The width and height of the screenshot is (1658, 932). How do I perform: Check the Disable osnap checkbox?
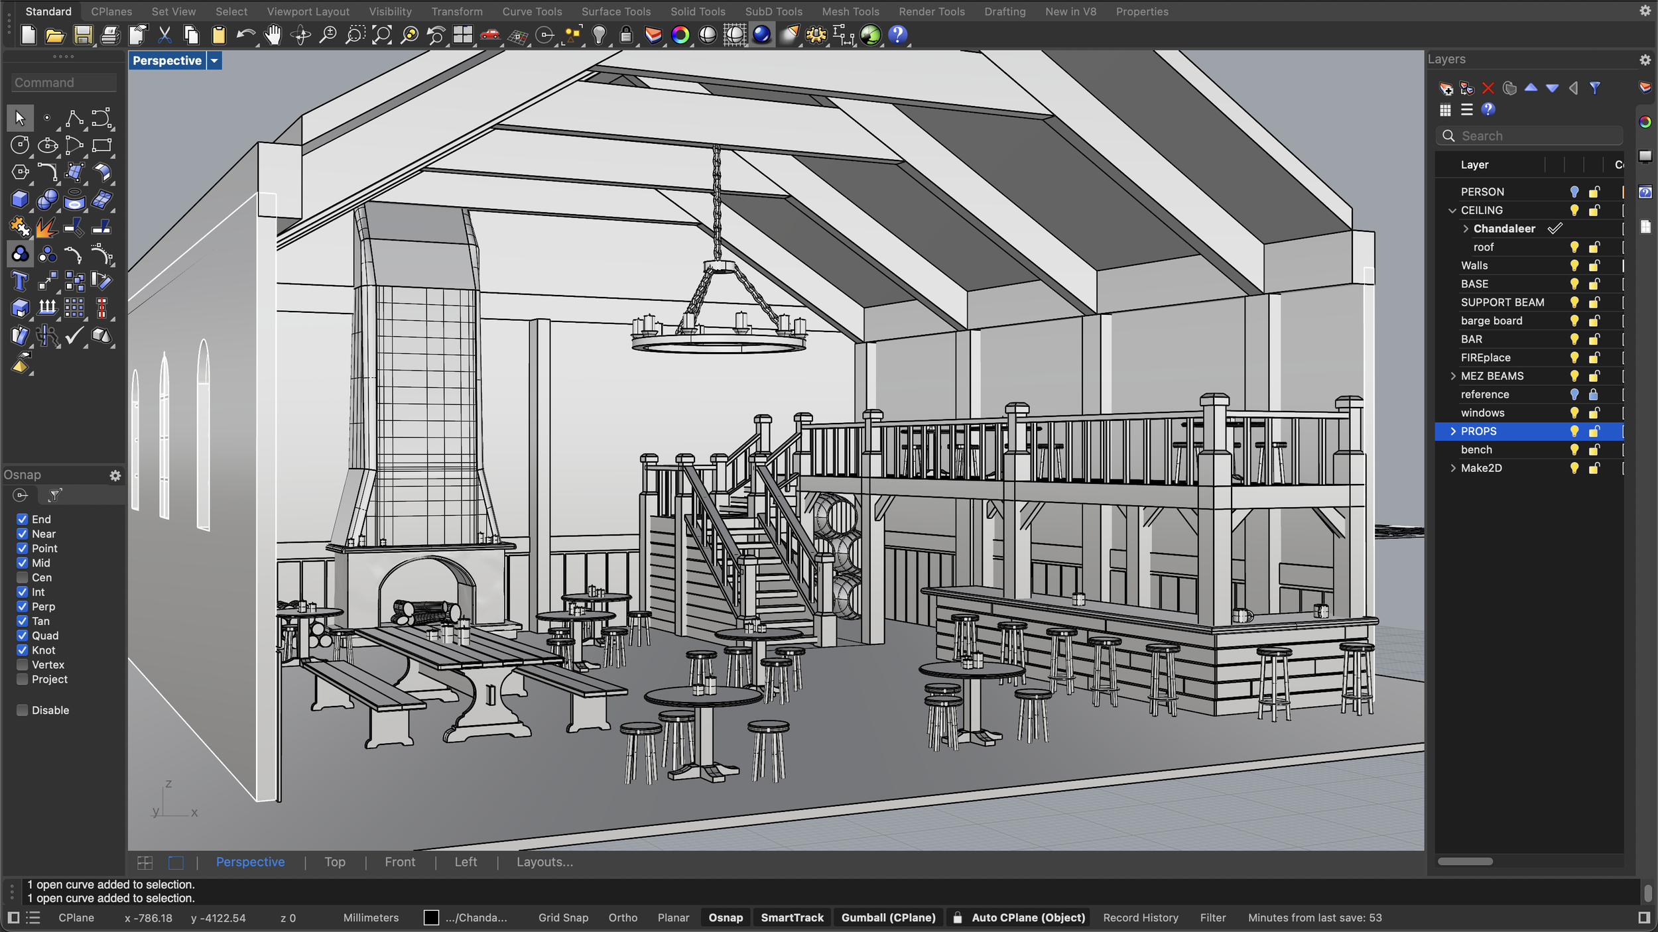point(23,710)
